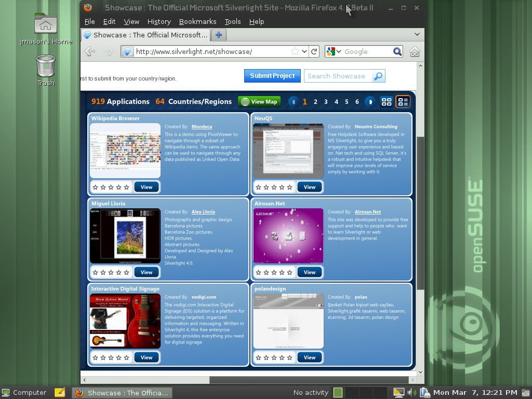
Task: Open the History menu
Action: point(159,21)
